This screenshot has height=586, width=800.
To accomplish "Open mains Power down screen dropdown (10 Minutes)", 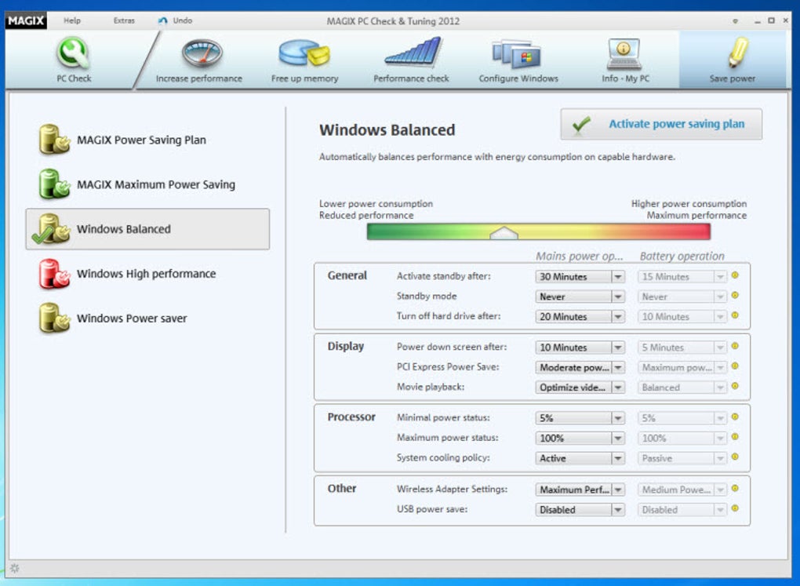I will tap(580, 347).
